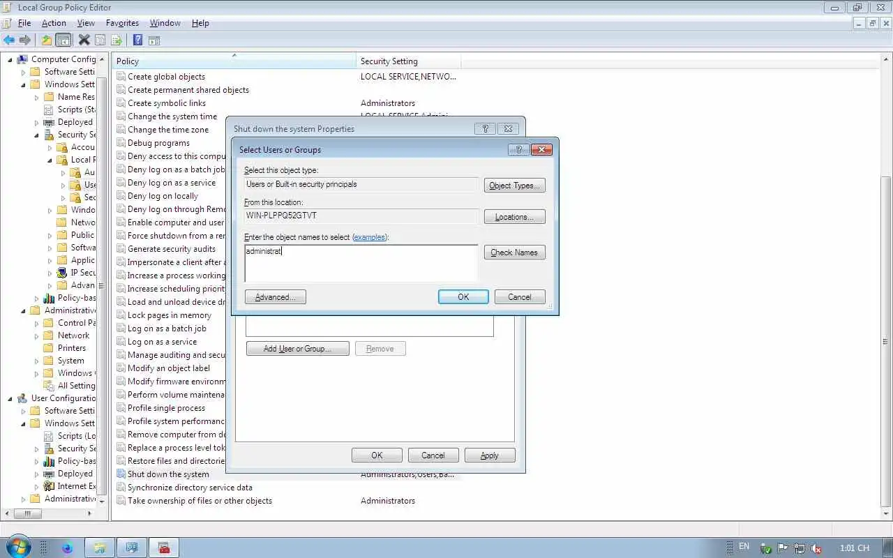Collapse the User Configuration tree node
The height and width of the screenshot is (558, 893).
tap(10, 398)
